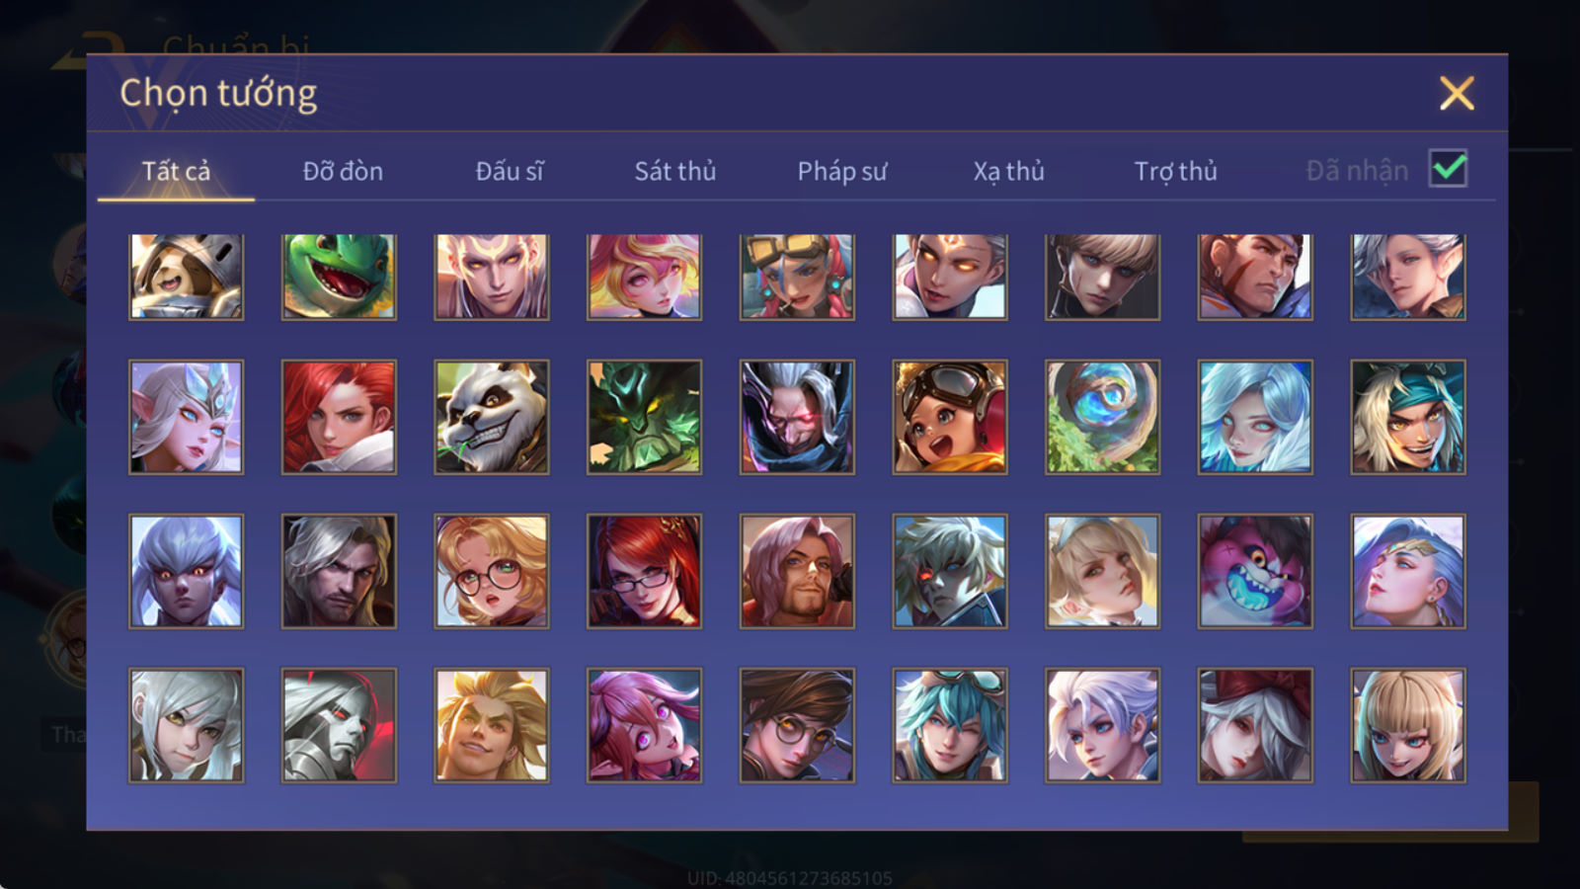Select the glowing blue orb nature hero
The height and width of the screenshot is (889, 1580).
(1103, 417)
